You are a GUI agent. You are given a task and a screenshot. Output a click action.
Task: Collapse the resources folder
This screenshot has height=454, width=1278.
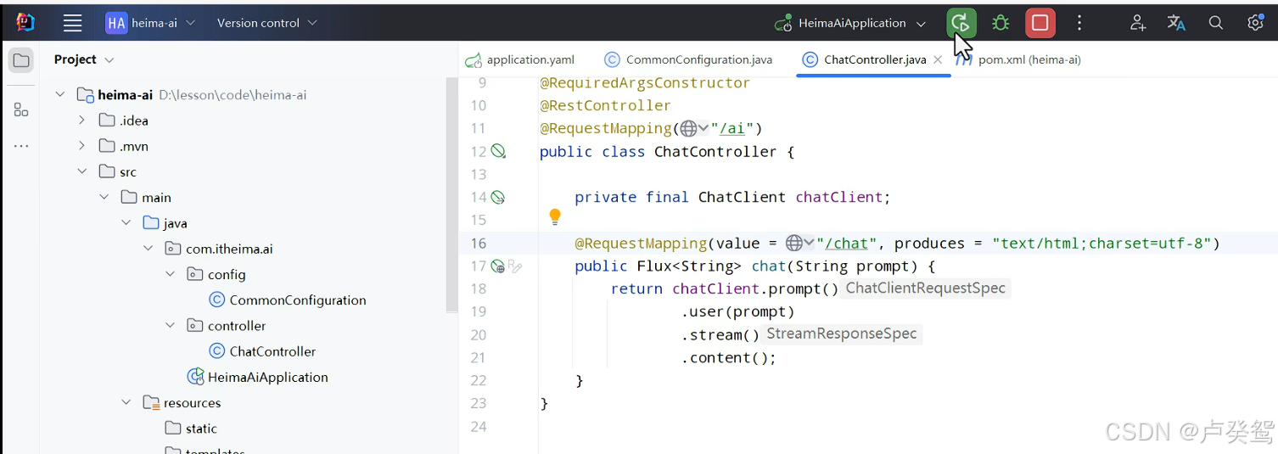click(126, 402)
